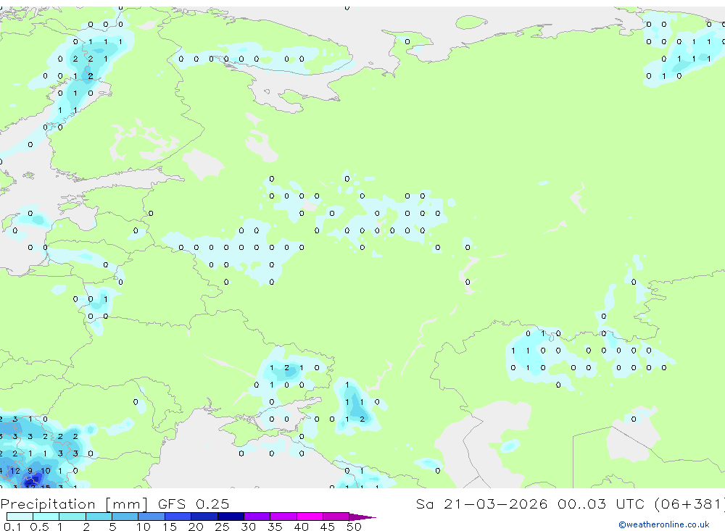Pick the 30–35 mm legend swatch
This screenshot has height=531, width=725.
pyautogui.click(x=257, y=517)
